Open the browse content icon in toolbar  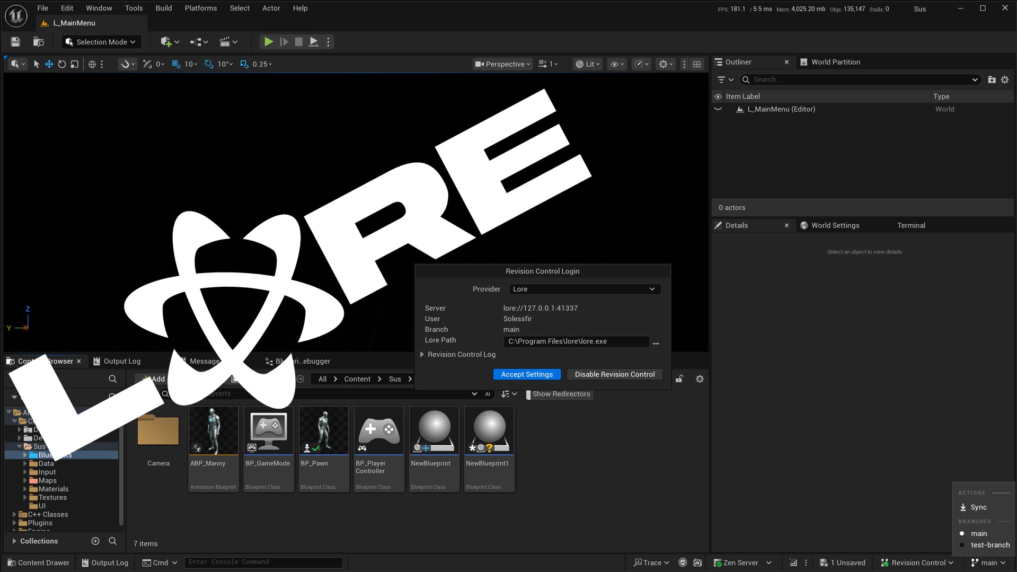click(38, 42)
